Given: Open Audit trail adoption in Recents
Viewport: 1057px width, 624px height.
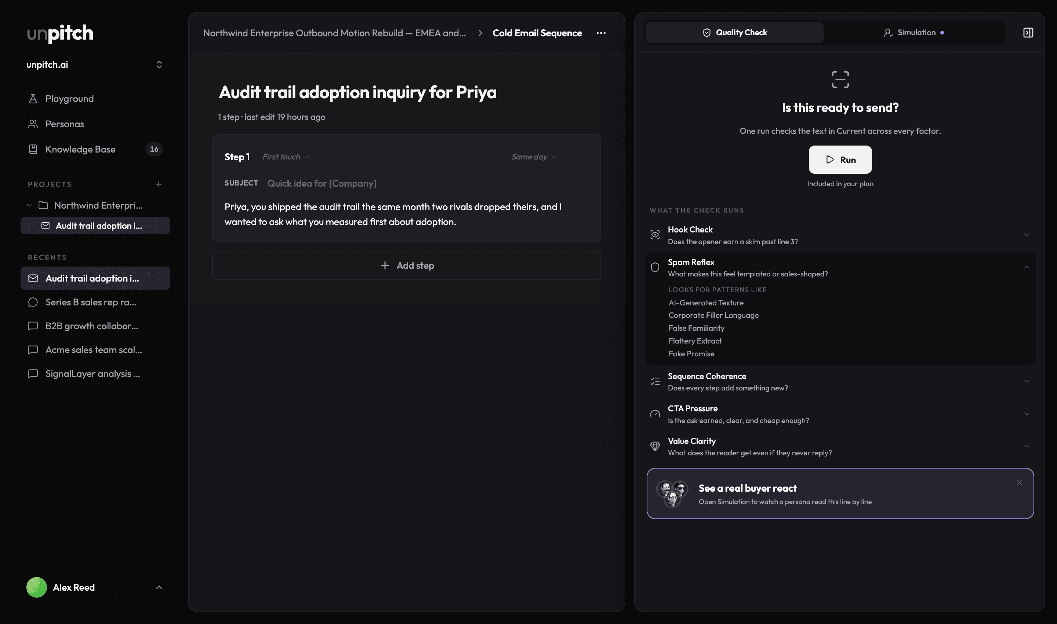Looking at the screenshot, I should click(x=95, y=278).
